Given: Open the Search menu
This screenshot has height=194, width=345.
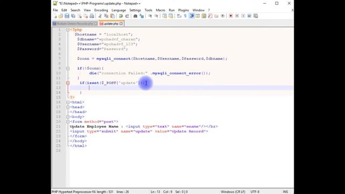Looking at the screenshot, I should 75,10.
